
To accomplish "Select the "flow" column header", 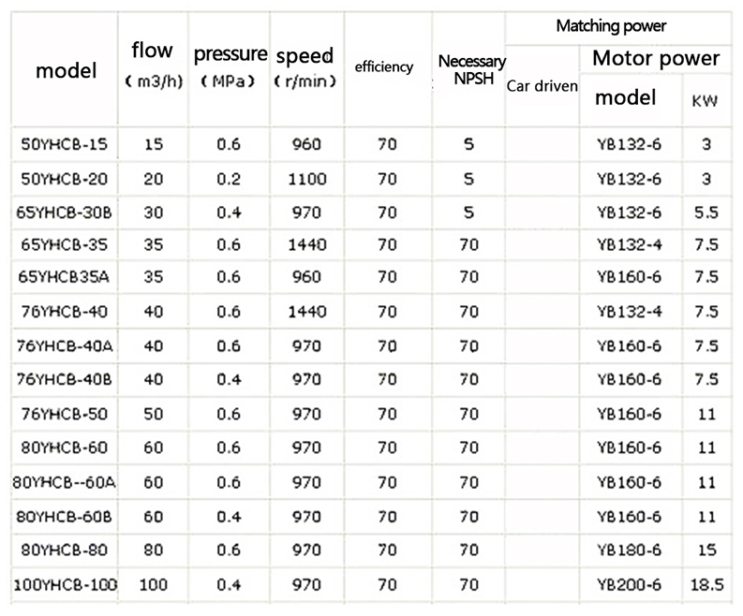I will click(x=152, y=52).
